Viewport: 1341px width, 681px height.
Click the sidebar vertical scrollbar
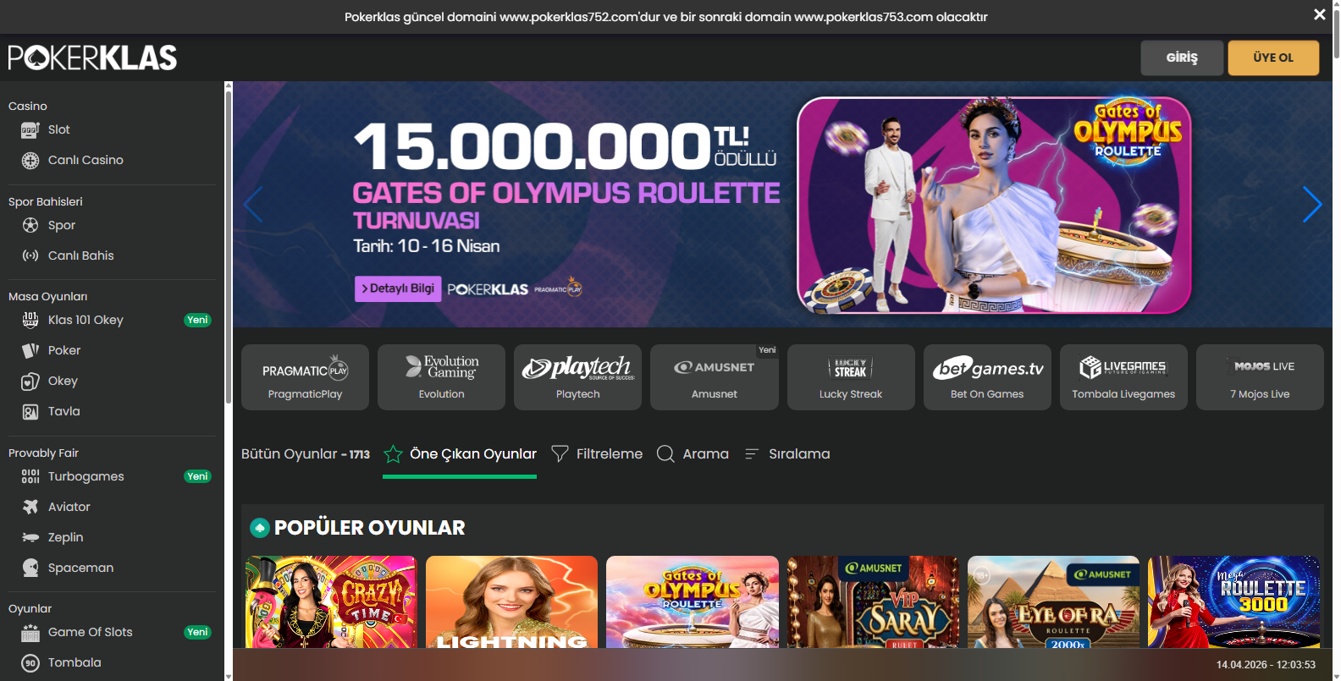(x=229, y=247)
